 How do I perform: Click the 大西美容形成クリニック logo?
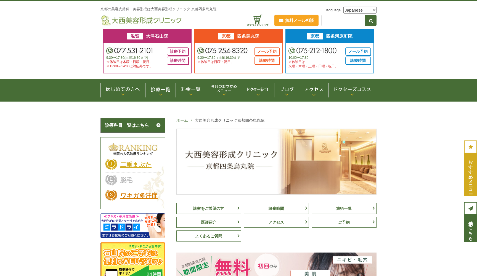click(141, 20)
